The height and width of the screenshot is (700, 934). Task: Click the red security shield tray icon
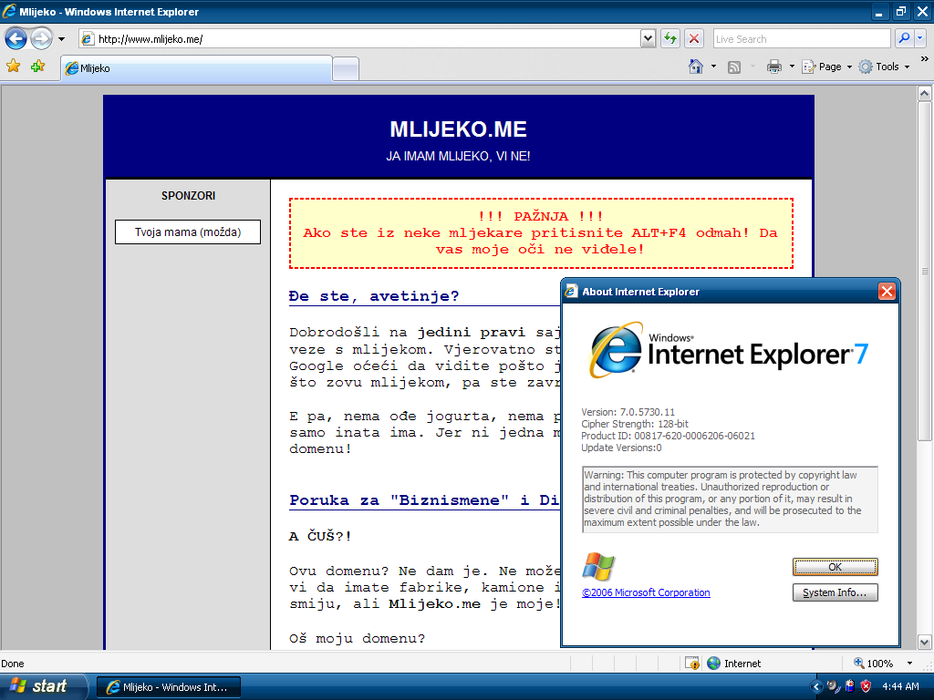pyautogui.click(x=866, y=686)
